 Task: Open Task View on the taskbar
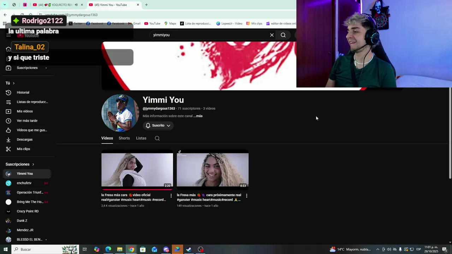tap(85, 249)
